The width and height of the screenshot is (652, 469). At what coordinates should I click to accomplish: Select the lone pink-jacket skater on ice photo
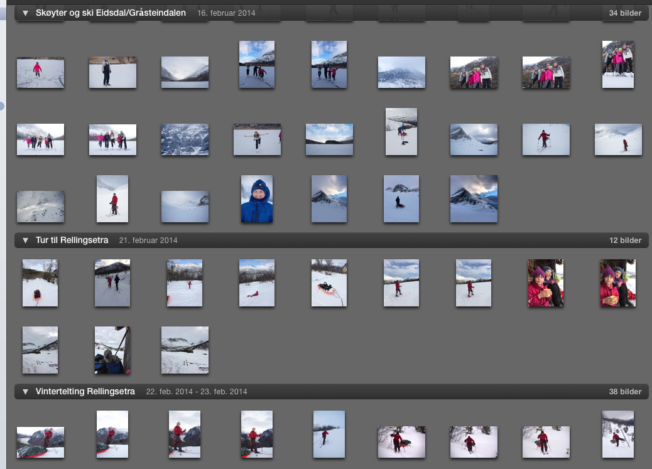(40, 72)
